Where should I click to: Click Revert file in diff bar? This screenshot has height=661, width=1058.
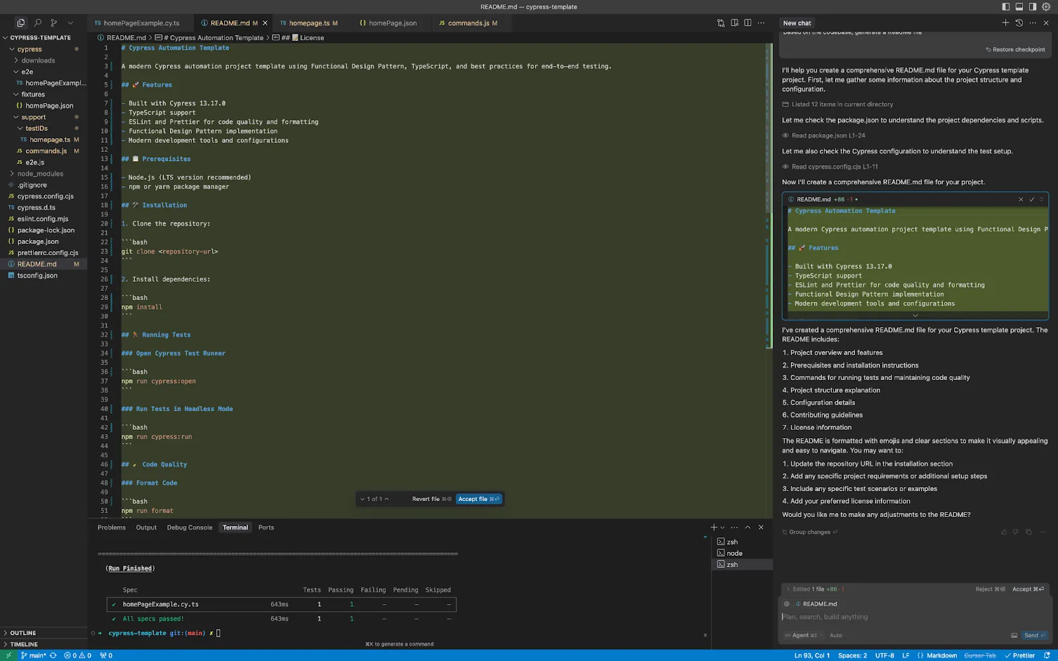431,499
